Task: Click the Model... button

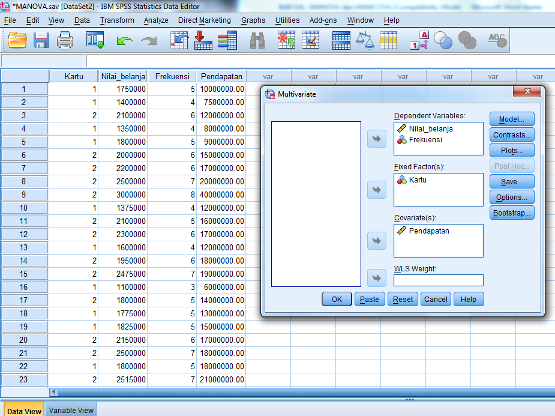Action: (511, 119)
